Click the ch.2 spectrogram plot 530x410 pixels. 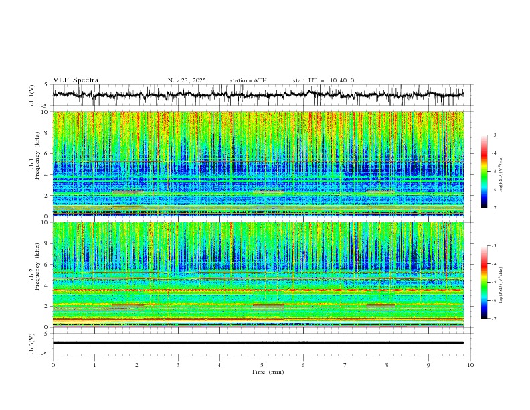pyautogui.click(x=258, y=275)
